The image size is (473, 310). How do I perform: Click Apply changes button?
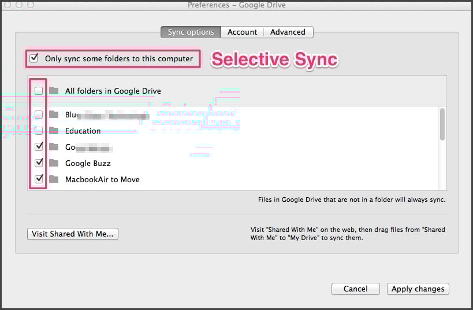(418, 289)
